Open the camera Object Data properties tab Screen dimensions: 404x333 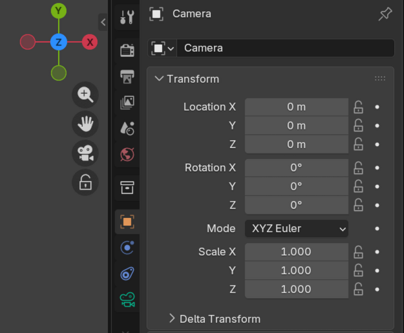pos(127,299)
